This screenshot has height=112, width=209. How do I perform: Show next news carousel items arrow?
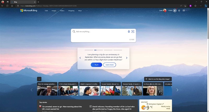point(177,90)
